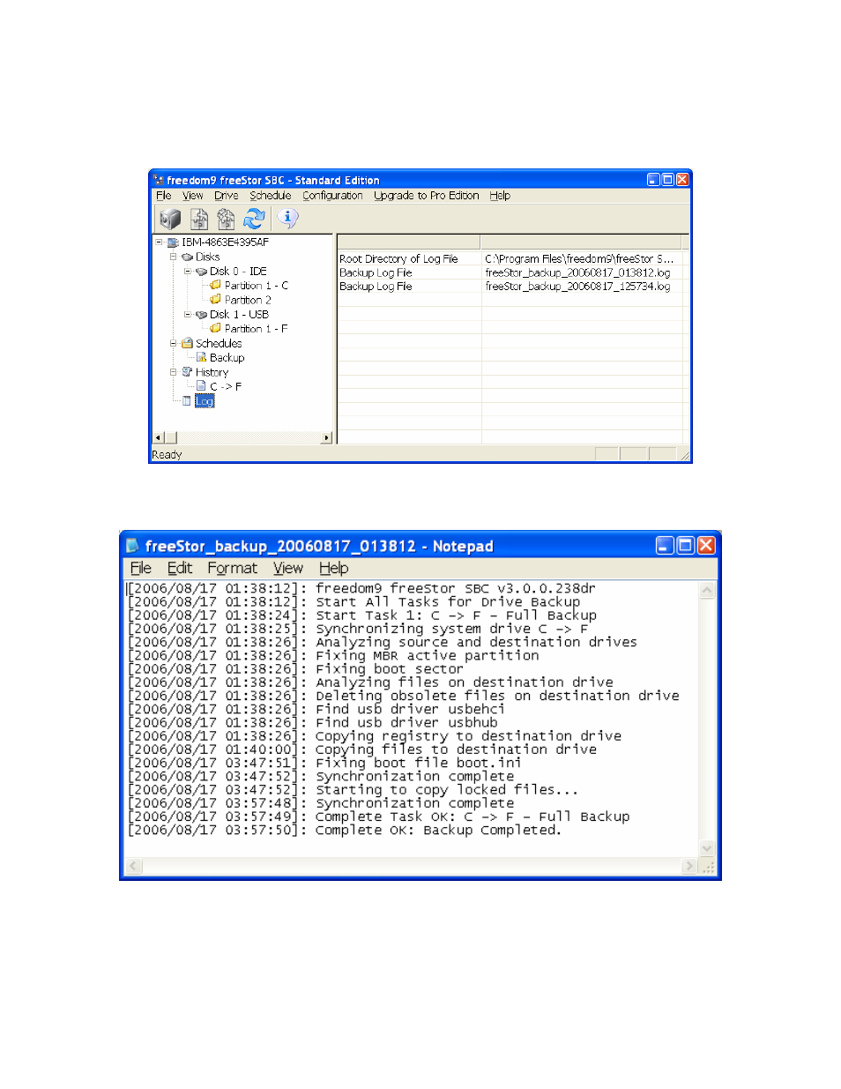Open the Edit menu in Notepad
This screenshot has width=841, height=1089.
(180, 569)
